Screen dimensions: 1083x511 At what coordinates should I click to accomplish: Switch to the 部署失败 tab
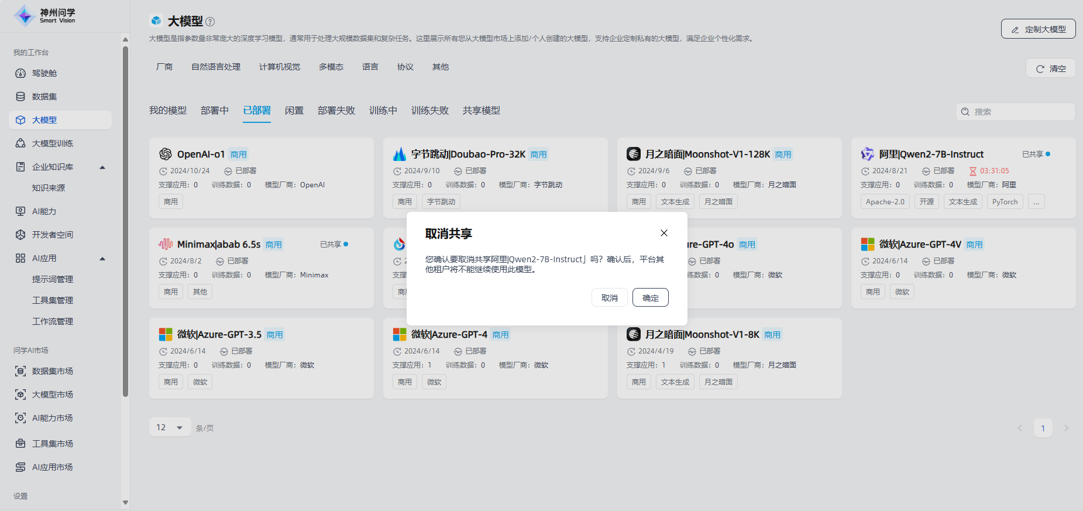336,111
